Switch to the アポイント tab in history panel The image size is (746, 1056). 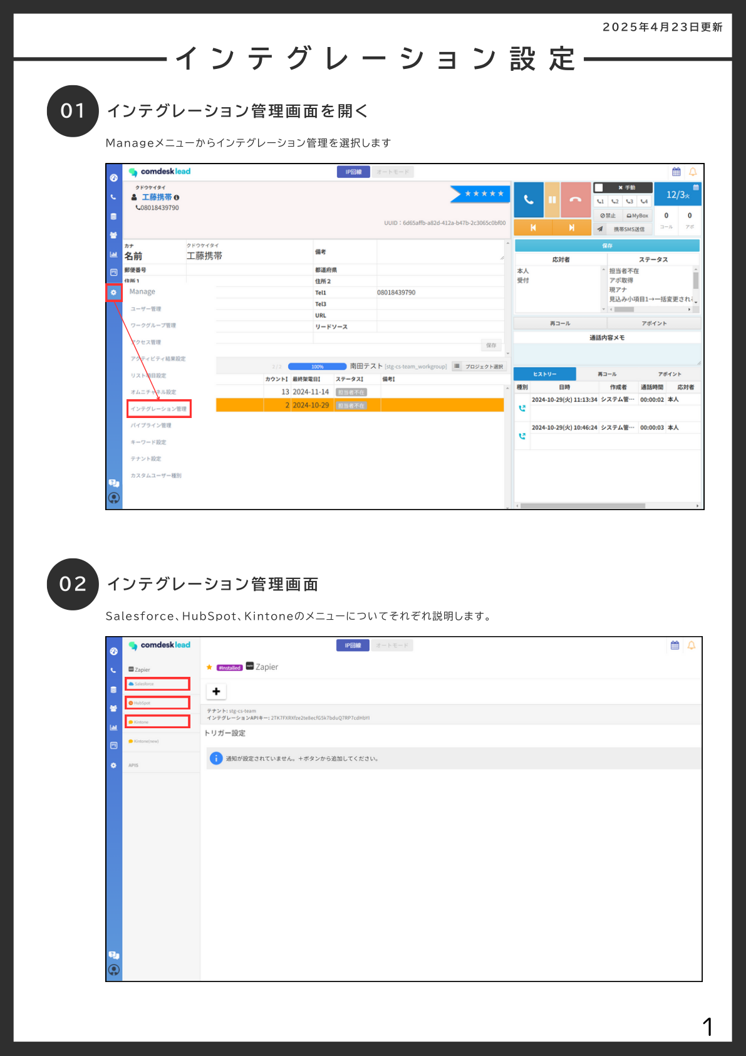[x=670, y=374]
